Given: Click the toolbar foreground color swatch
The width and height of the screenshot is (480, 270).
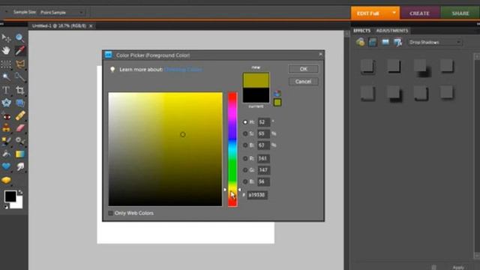Looking at the screenshot, I should [x=10, y=196].
